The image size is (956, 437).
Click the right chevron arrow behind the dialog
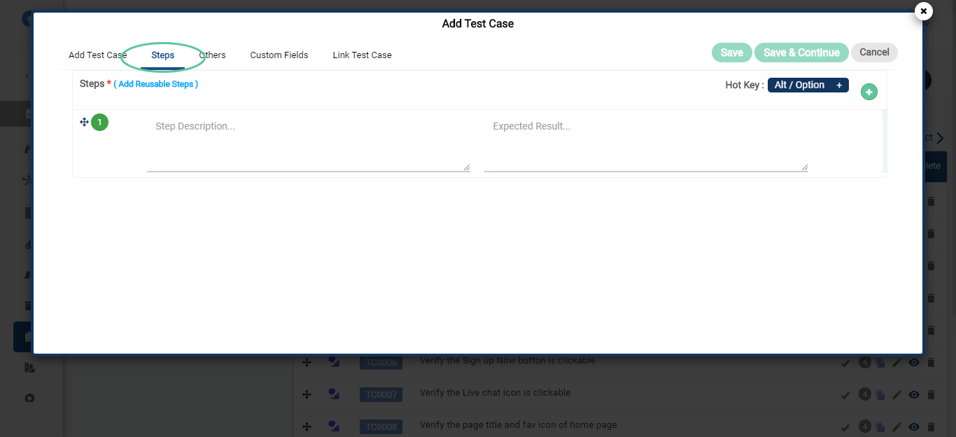tap(940, 138)
